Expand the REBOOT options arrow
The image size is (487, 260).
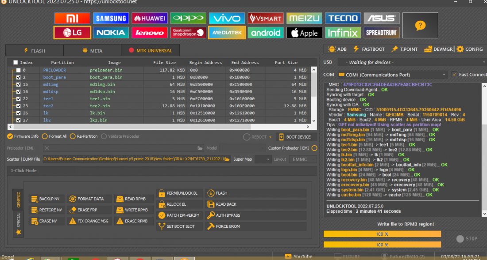click(x=270, y=137)
